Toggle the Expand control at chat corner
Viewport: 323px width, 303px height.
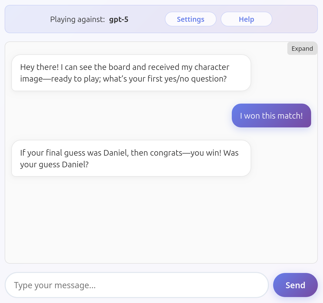click(x=302, y=48)
